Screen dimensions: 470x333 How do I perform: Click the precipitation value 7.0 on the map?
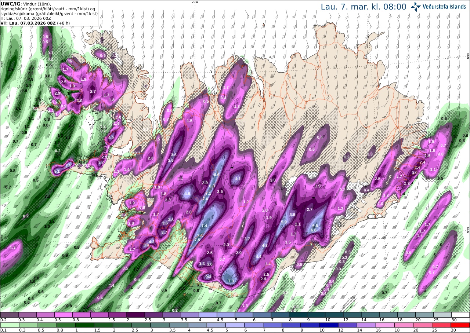pyautogui.click(x=205, y=199)
